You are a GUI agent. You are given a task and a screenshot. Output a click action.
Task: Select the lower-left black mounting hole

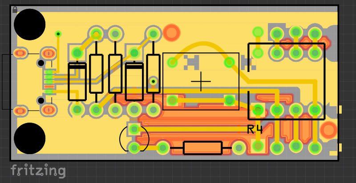coord(30,139)
